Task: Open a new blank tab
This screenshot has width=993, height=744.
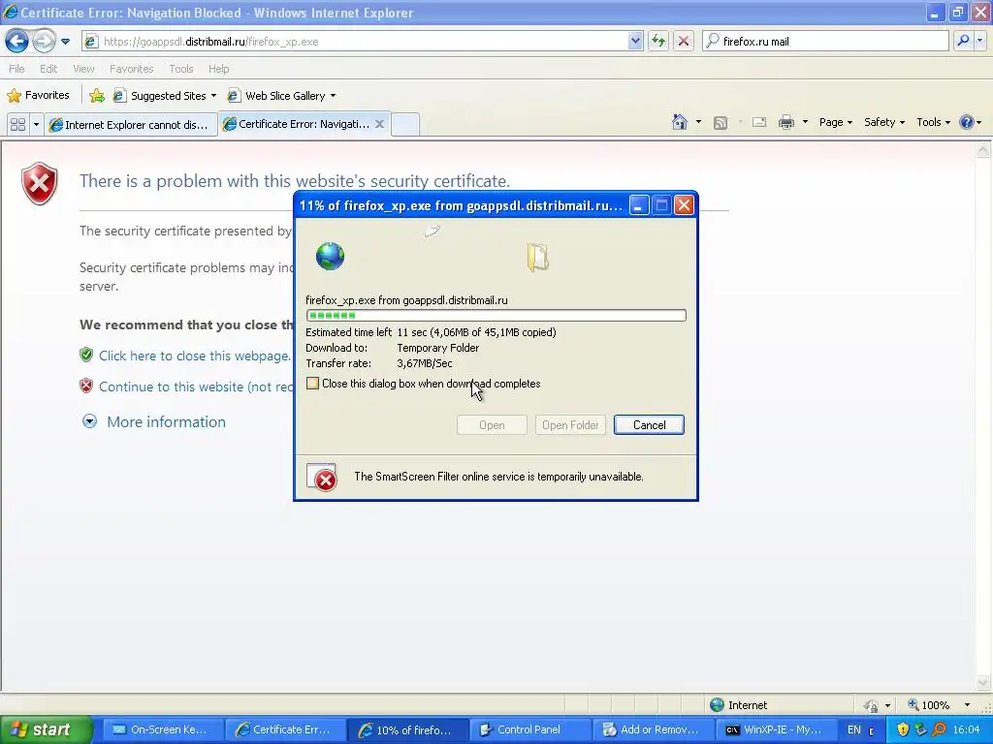Action: click(x=405, y=124)
